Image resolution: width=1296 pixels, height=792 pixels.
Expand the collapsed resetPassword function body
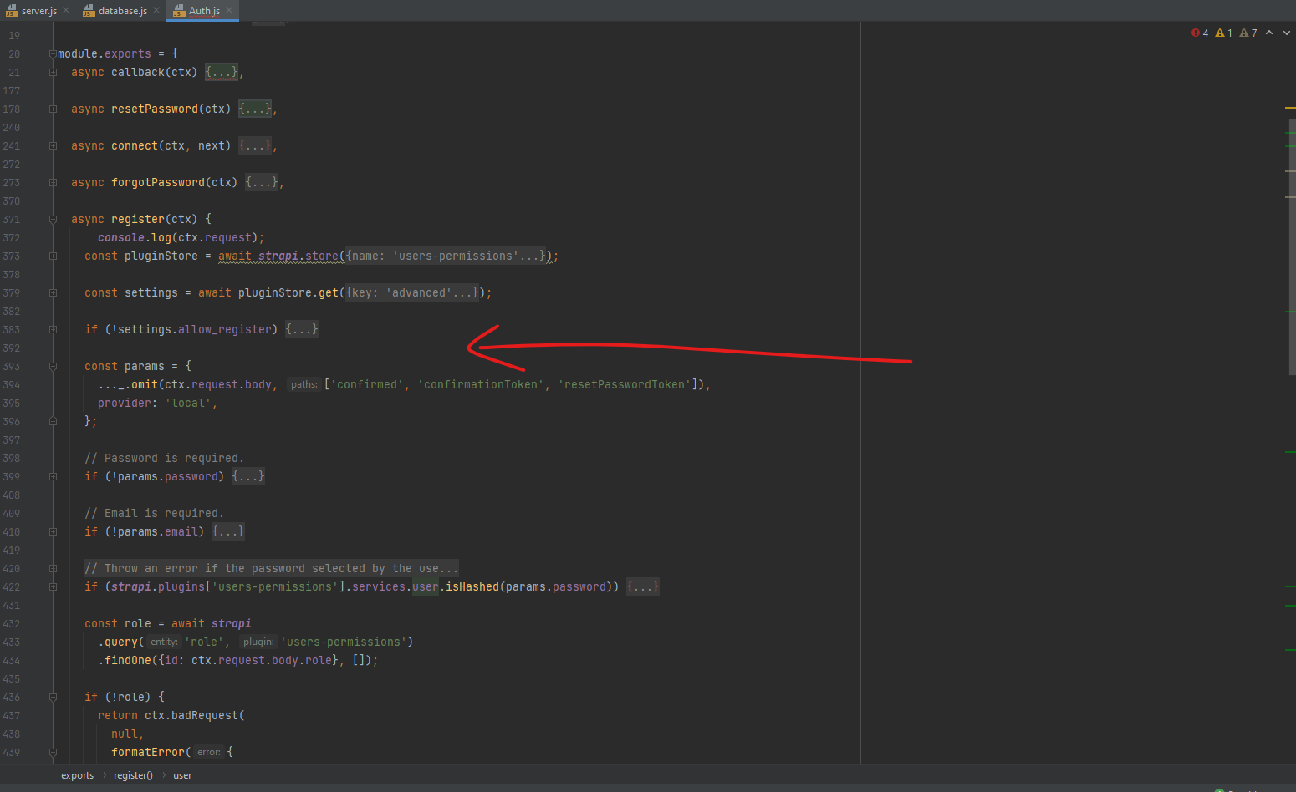click(254, 109)
